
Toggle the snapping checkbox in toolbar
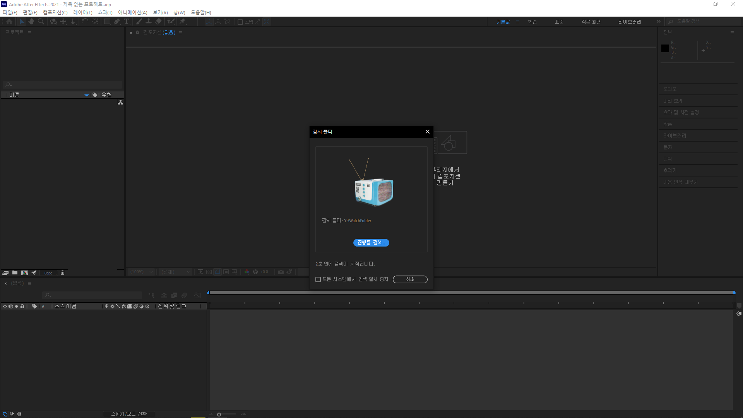[x=240, y=22]
